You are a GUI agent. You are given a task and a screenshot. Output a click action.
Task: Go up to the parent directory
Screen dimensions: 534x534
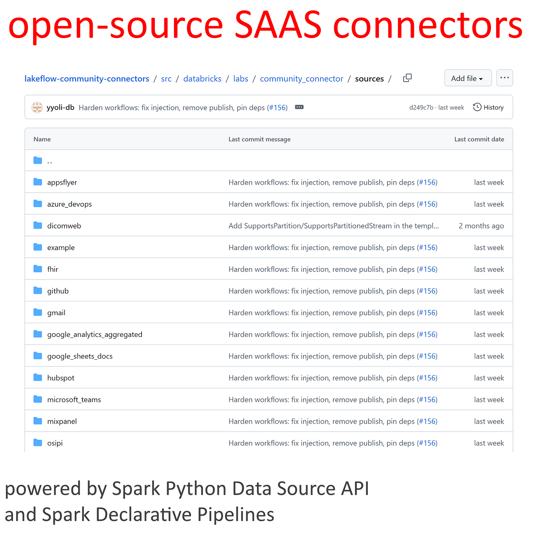tap(50, 162)
